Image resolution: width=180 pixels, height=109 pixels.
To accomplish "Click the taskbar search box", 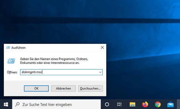I will click(56, 104).
